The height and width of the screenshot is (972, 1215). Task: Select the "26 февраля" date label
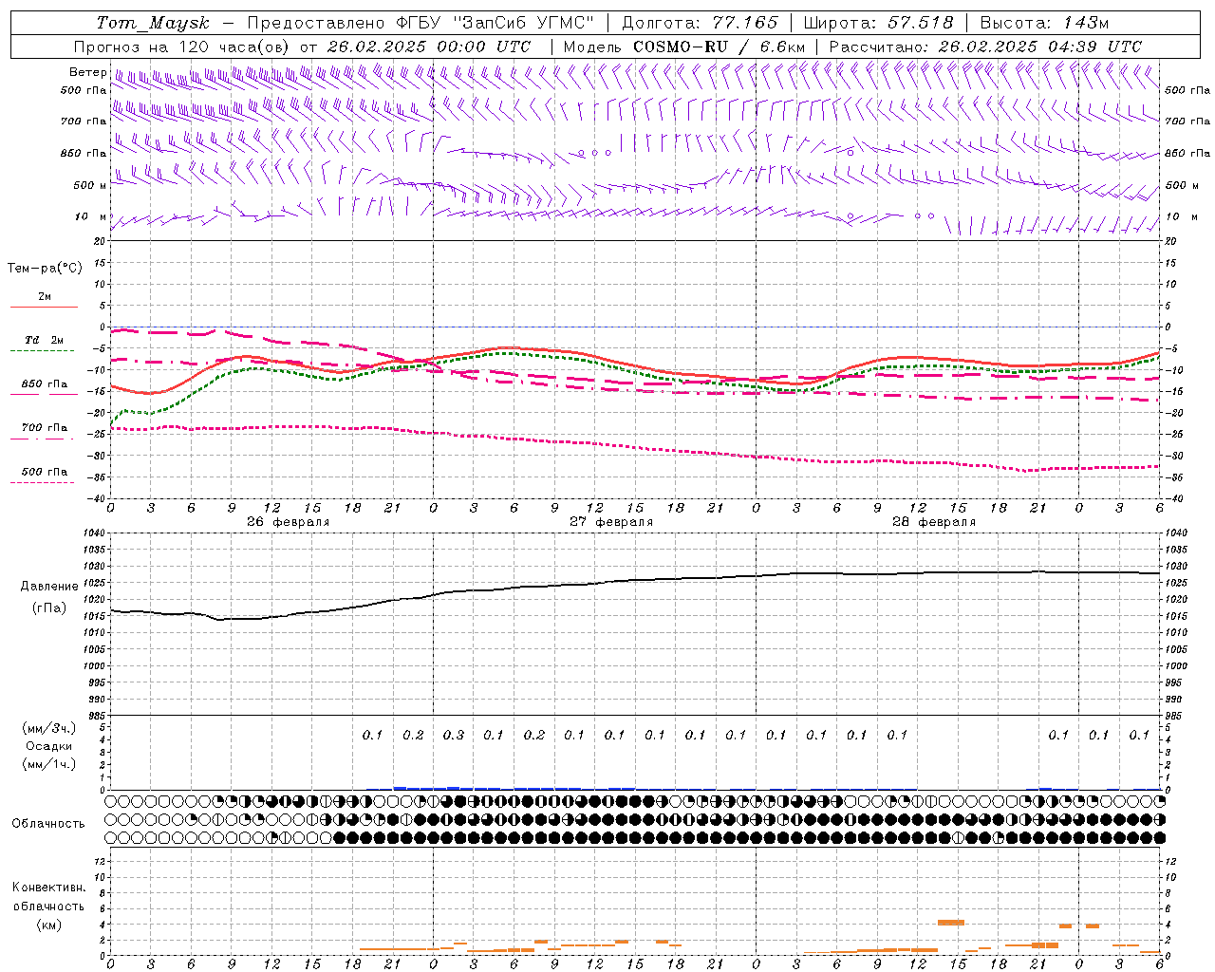click(289, 522)
